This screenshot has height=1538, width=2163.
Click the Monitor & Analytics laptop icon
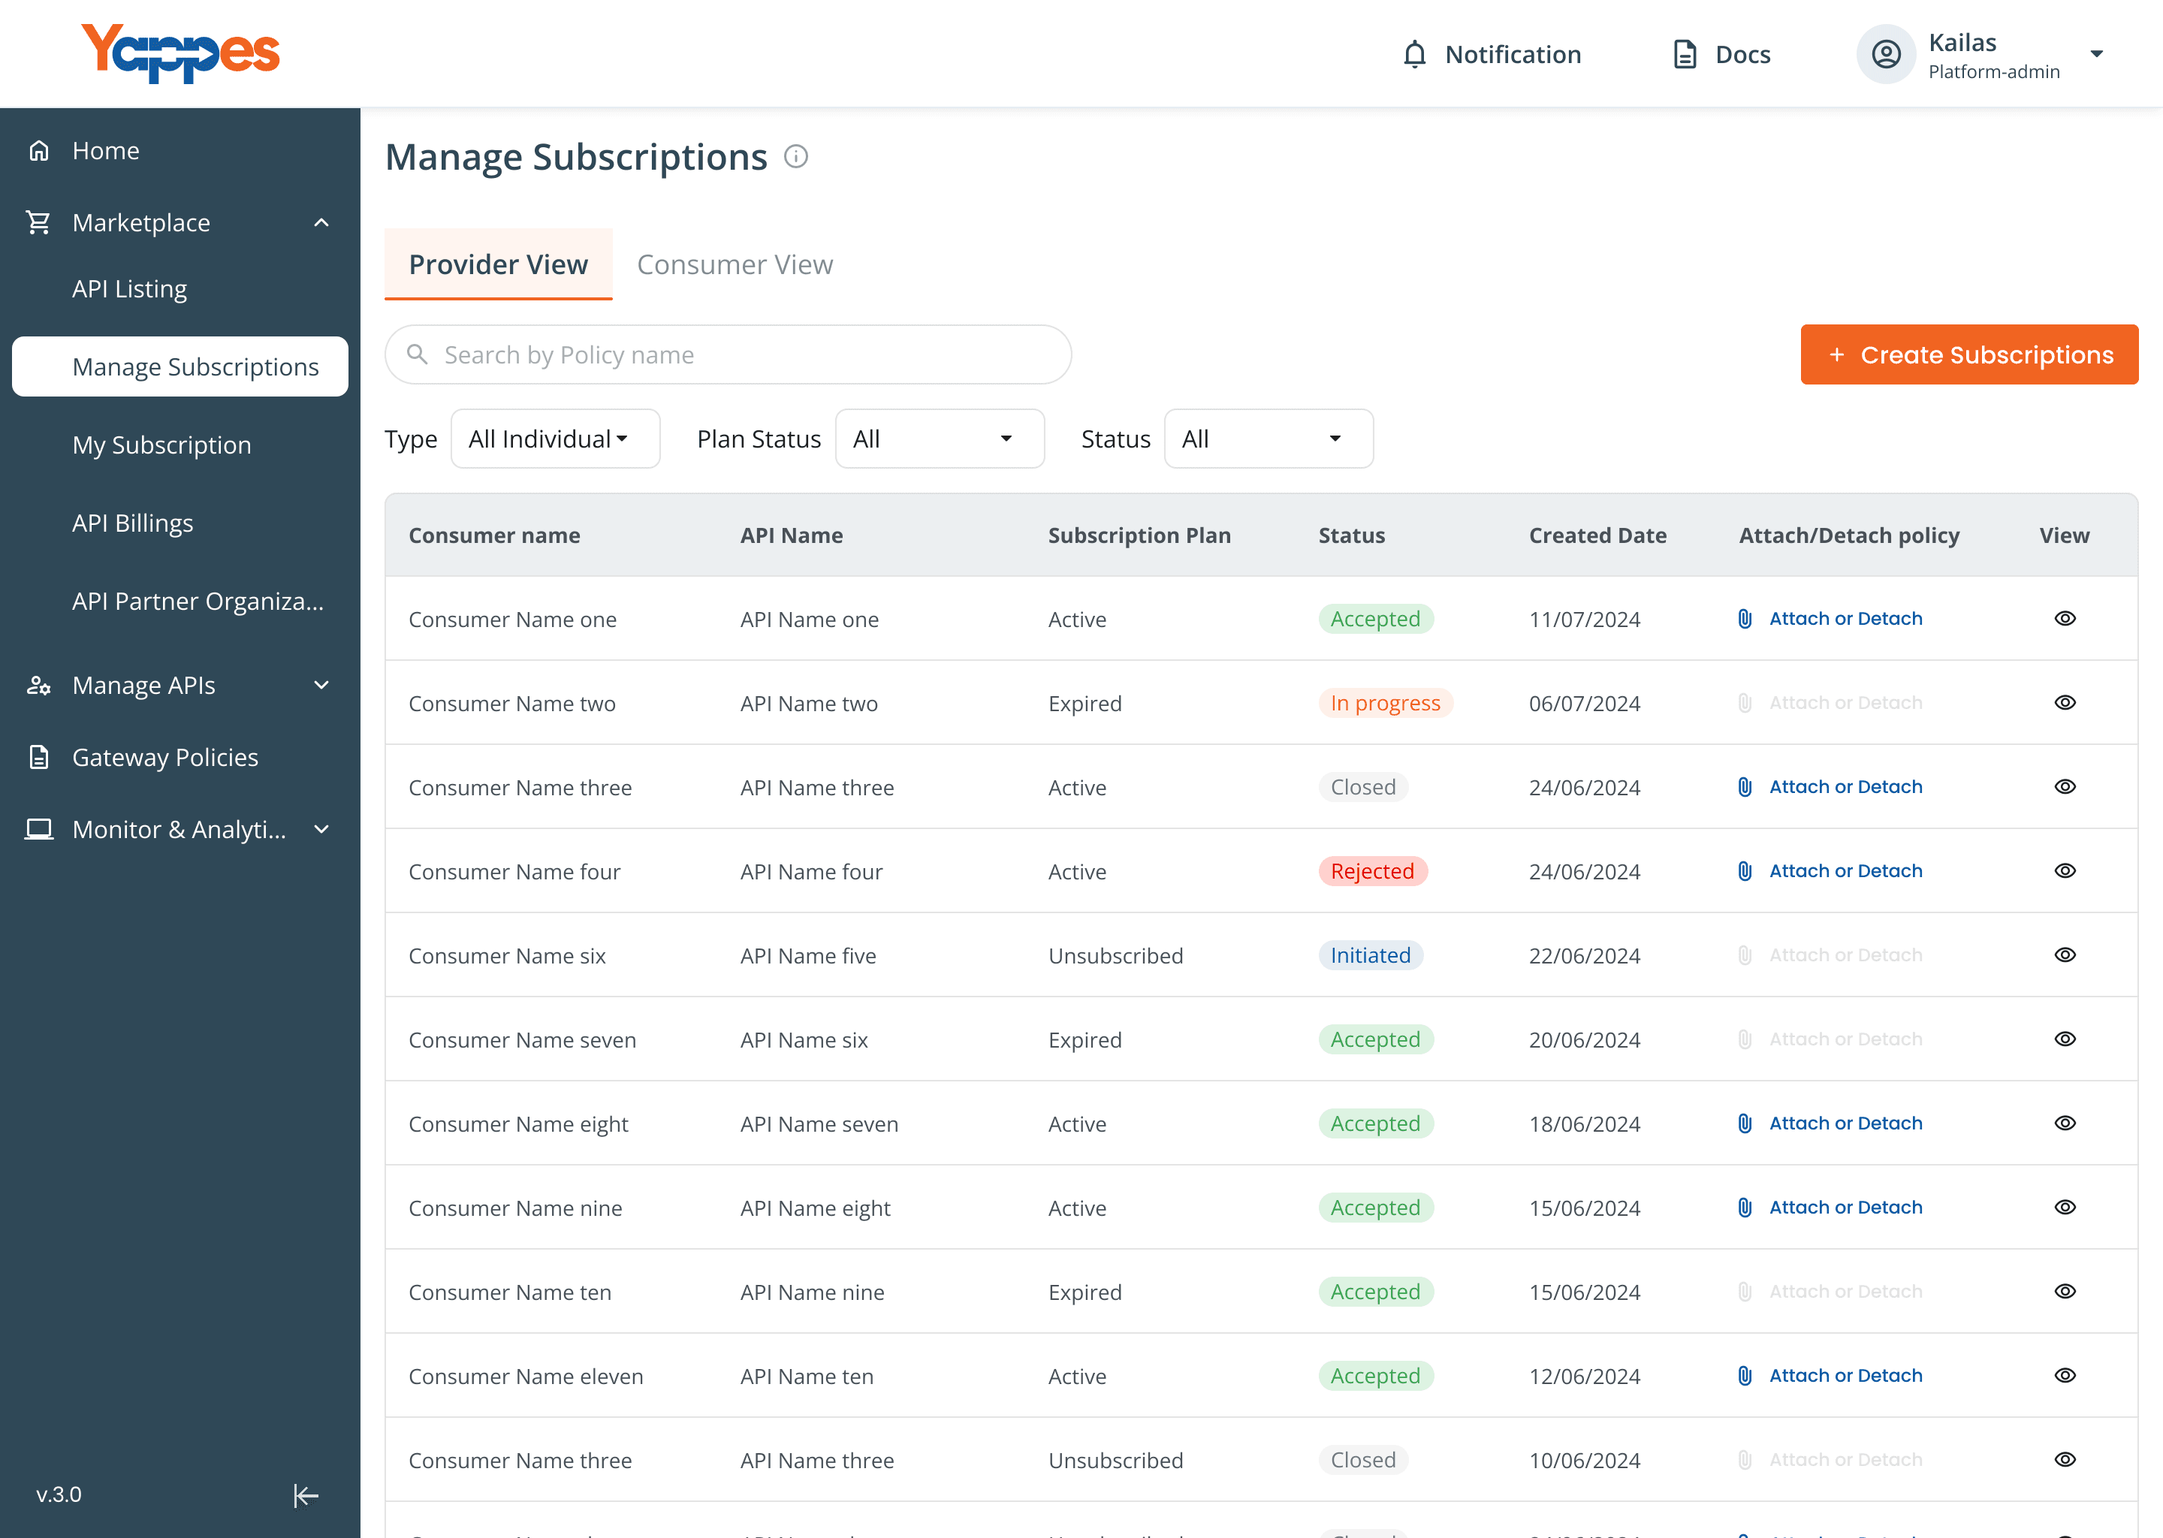pos(39,828)
